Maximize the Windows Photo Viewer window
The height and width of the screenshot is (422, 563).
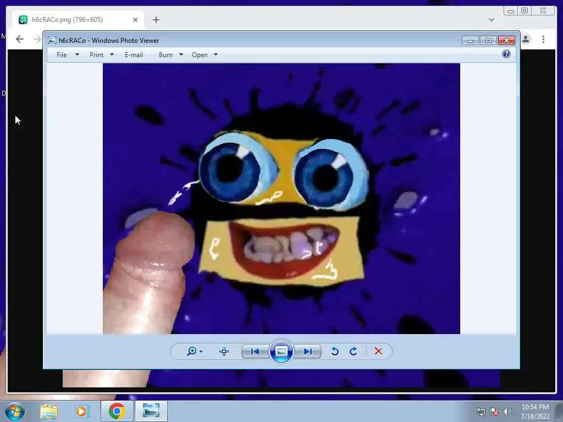(x=488, y=41)
